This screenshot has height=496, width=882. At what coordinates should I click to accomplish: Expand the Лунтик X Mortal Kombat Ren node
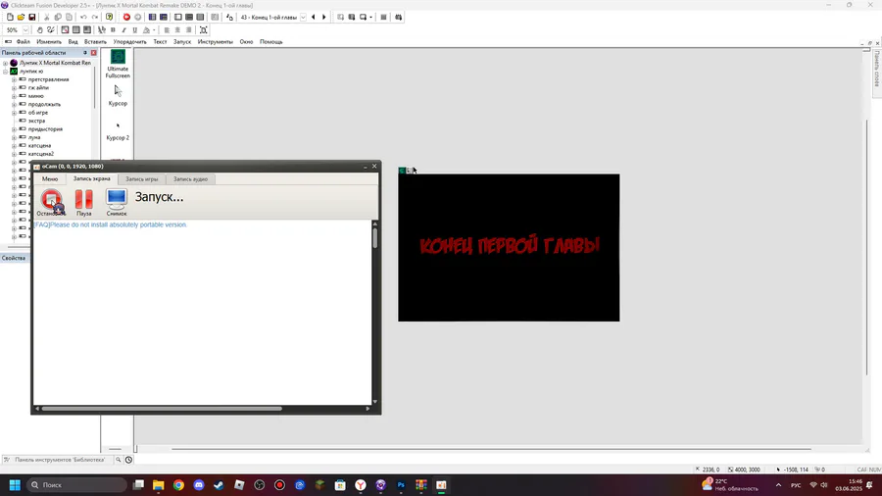coord(5,63)
